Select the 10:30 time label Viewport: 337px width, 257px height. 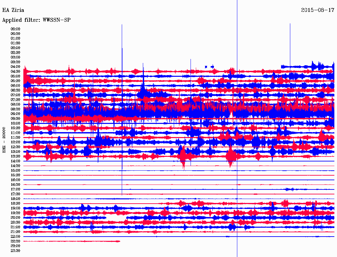15,128
